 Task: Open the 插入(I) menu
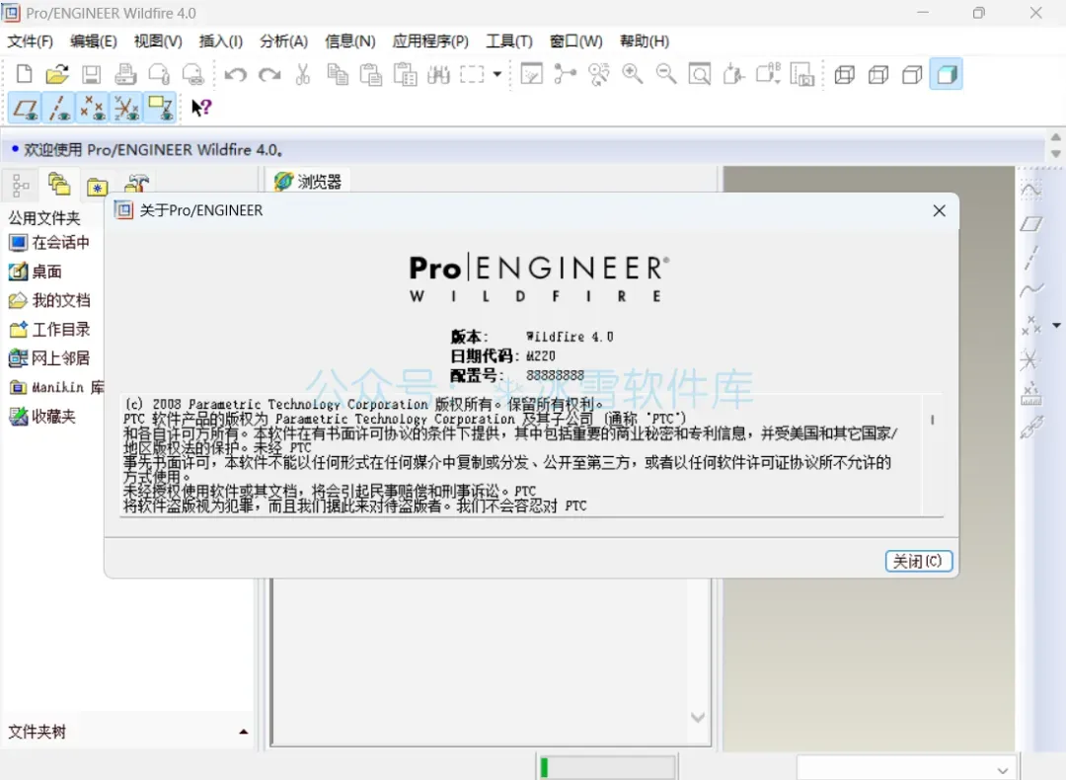220,41
